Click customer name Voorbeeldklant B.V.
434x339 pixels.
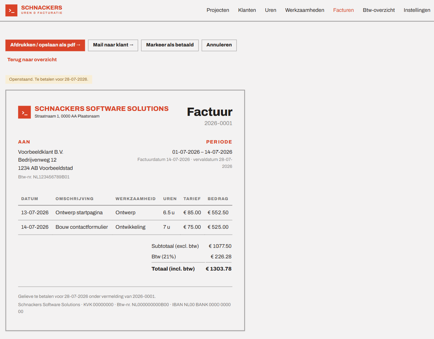(x=40, y=152)
